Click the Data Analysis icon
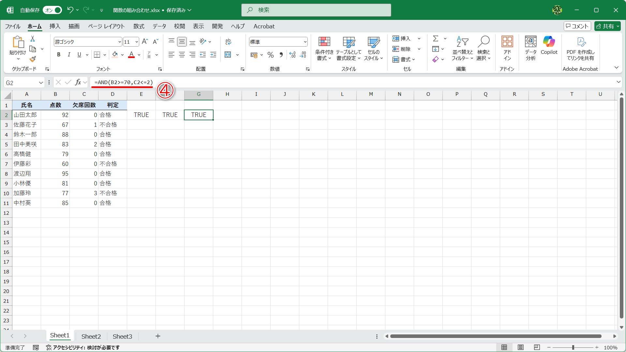Screen dimensions: 626x352 [x=530, y=42]
